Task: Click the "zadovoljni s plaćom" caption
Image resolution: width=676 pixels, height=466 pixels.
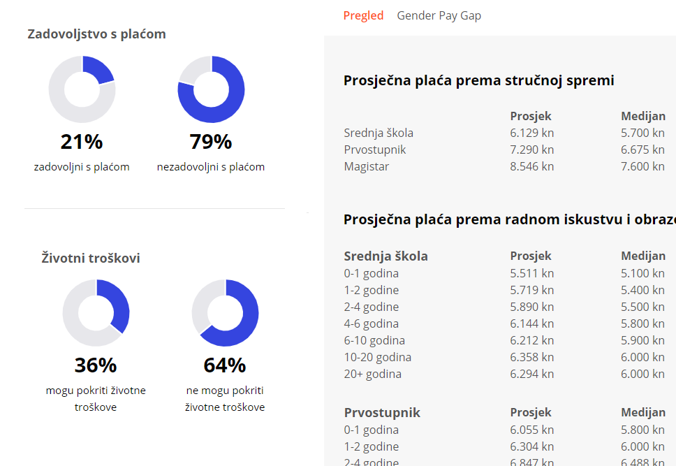Action: tap(82, 167)
